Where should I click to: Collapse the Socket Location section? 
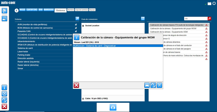[x=83, y=25]
